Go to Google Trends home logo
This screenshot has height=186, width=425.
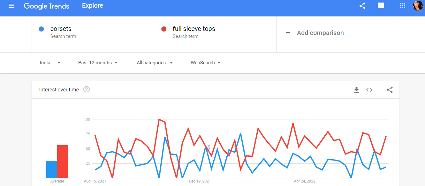(x=46, y=6)
